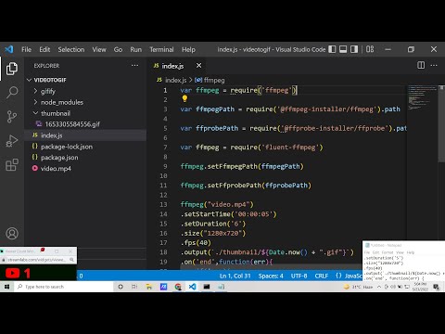Viewport: 445px width, 334px height.
Task: Open the Explorer view in activity bar
Action: click(12, 69)
